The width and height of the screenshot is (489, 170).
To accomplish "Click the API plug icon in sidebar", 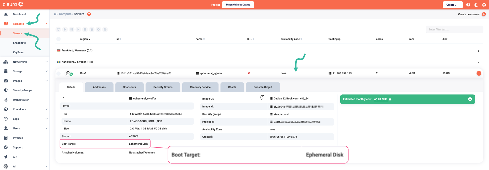I will (6, 157).
